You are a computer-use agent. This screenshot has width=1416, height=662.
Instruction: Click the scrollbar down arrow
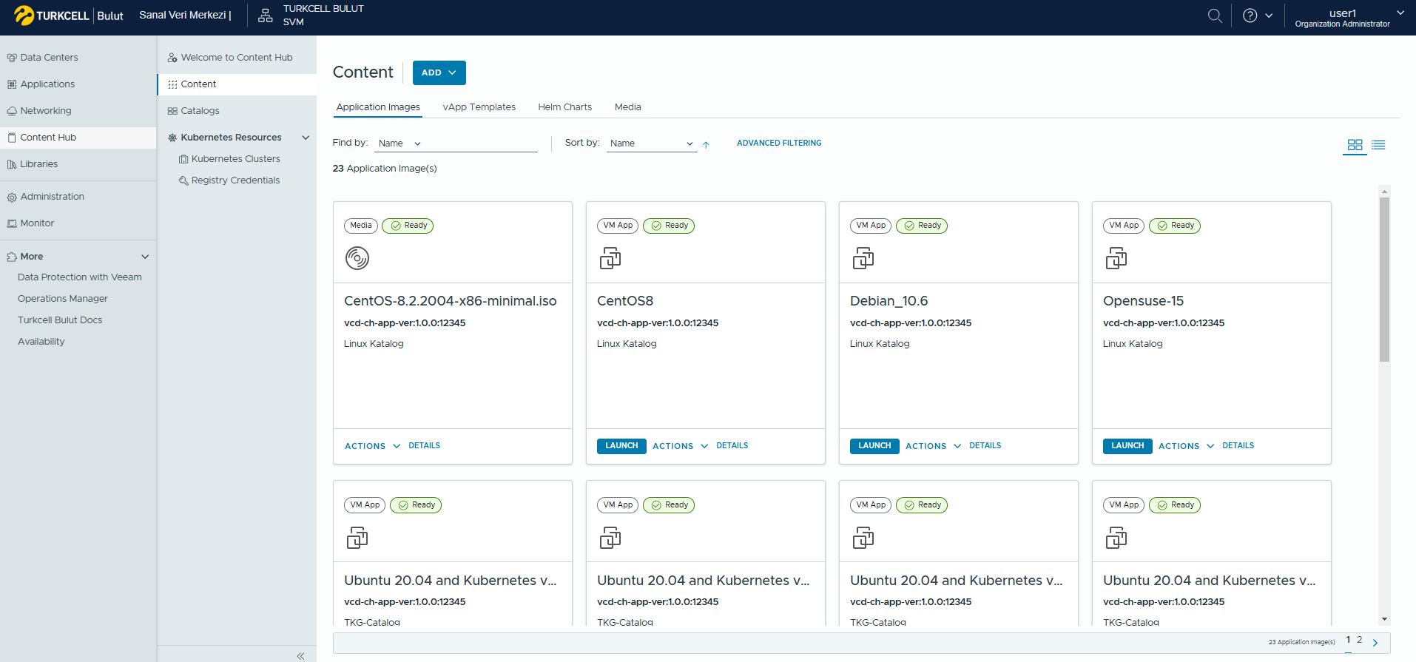click(x=1384, y=620)
